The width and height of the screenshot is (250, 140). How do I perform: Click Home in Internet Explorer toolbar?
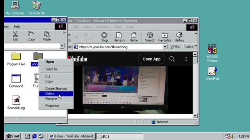[x=134, y=37]
